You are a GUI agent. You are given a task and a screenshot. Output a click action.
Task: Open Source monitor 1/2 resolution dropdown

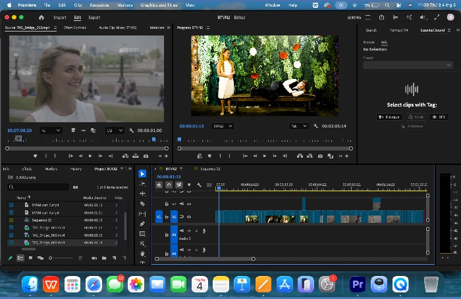coord(115,130)
